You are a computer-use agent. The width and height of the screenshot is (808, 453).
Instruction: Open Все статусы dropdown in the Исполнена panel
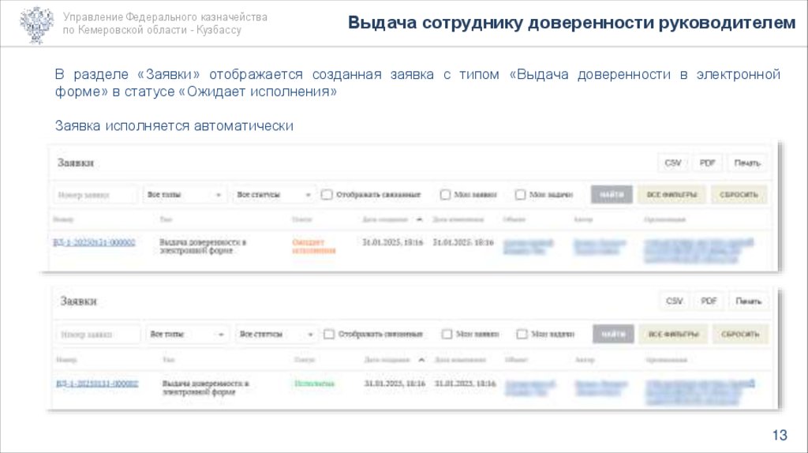pos(275,335)
